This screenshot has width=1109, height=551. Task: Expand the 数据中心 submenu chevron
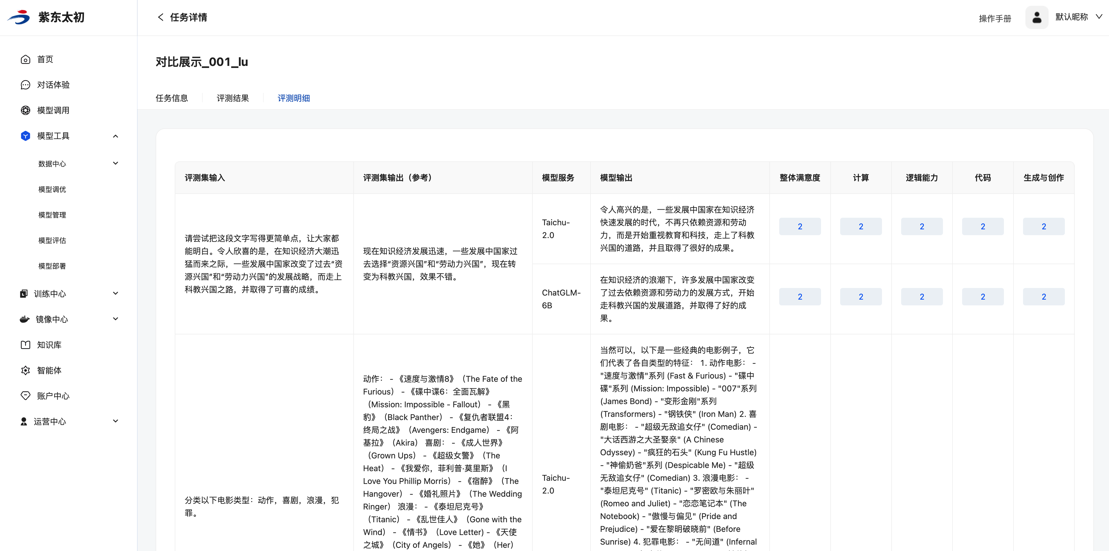(115, 163)
